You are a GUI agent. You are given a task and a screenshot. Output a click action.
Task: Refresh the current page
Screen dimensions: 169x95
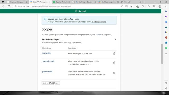tap(9, 6)
